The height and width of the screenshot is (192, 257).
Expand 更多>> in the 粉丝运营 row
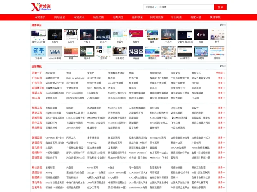[x=222, y=167]
